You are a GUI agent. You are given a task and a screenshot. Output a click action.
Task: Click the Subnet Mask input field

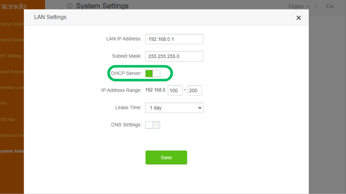tap(174, 56)
